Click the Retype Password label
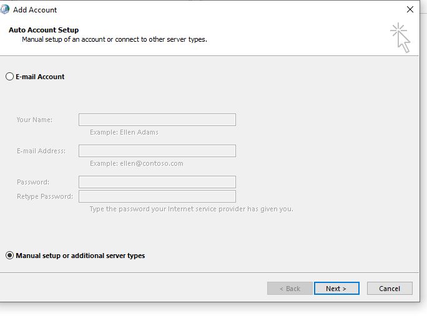The width and height of the screenshot is (427, 316). 45,196
